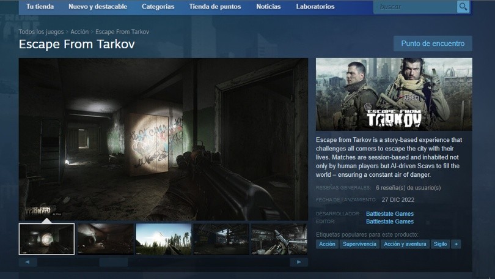This screenshot has width=495, height=279.
Task: Click the left arrow of thumbnail strip
Action: point(28,262)
